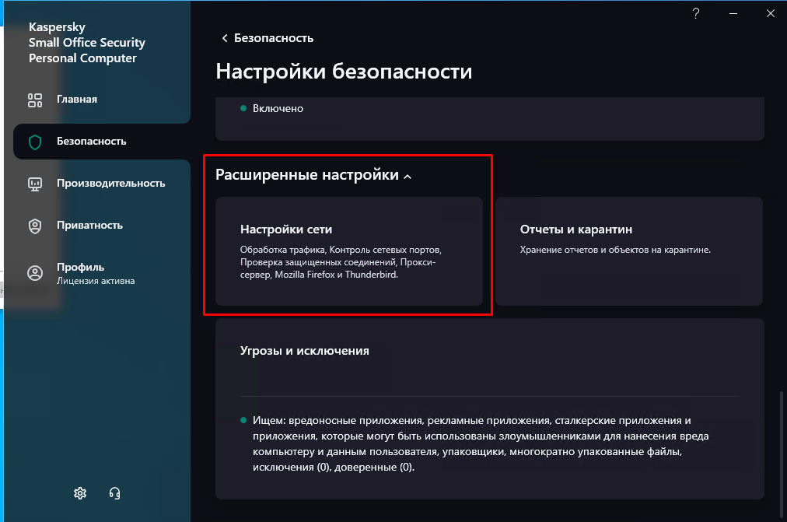Open the Приватность section
The image size is (787, 522).
coord(89,226)
